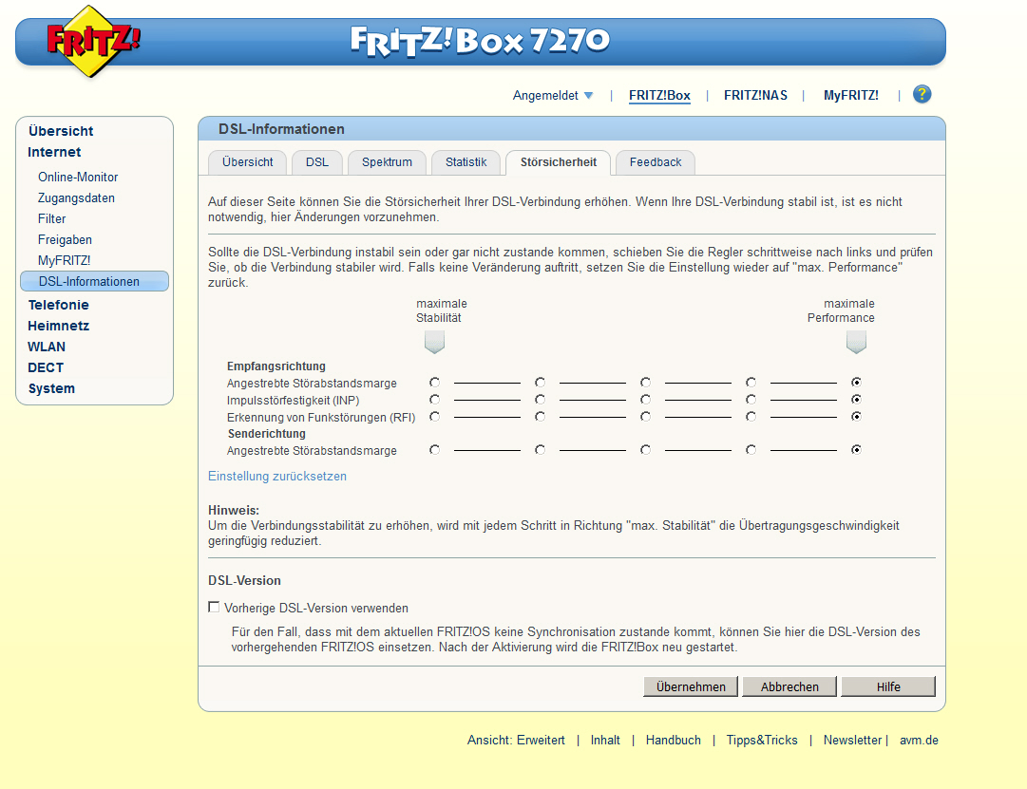Select fourth step for Senderichtung Störabstandsmarge
The image size is (1027, 789).
751,450
